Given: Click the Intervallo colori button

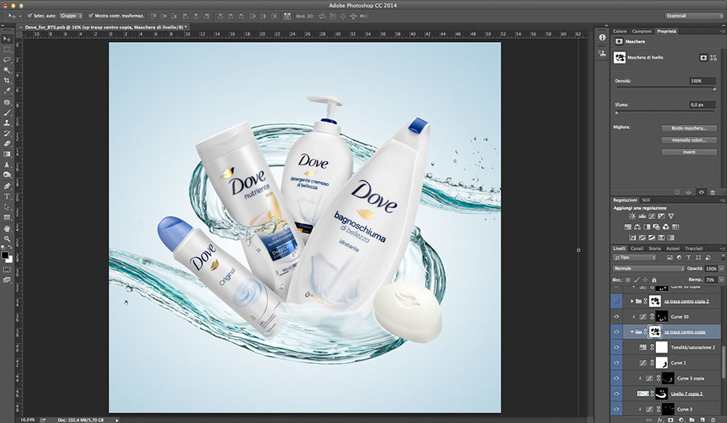Looking at the screenshot, I should click(x=688, y=140).
